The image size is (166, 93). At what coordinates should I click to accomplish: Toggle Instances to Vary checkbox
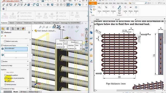pyautogui.click(x=2, y=89)
